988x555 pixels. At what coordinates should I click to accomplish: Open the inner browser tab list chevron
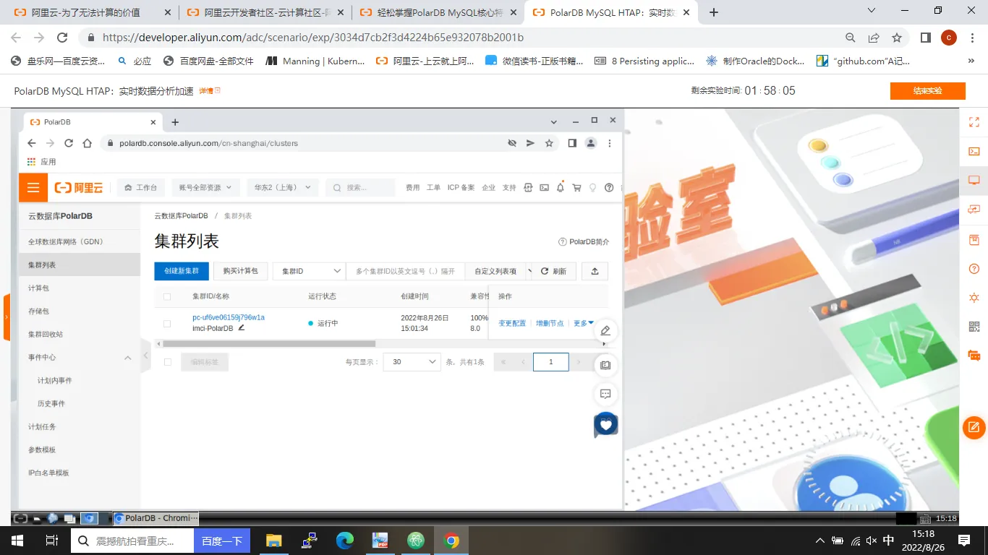point(553,121)
